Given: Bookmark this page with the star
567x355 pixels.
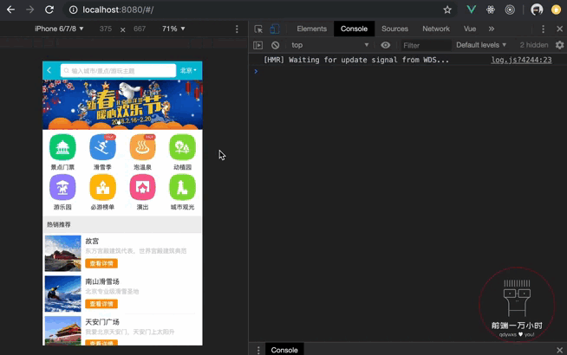Looking at the screenshot, I should click(x=447, y=10).
